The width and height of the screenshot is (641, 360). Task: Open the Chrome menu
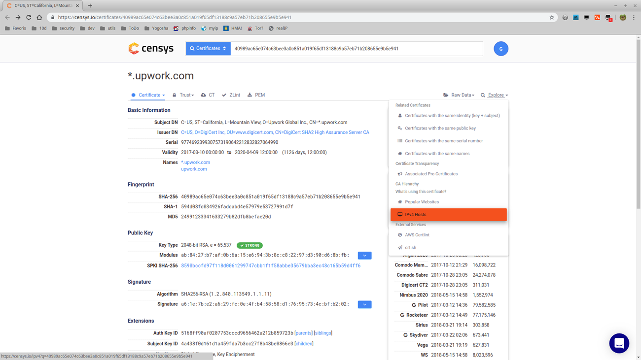(x=634, y=17)
